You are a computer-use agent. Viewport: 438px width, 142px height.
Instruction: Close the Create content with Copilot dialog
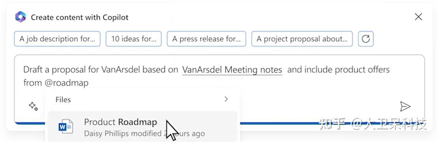point(418,17)
